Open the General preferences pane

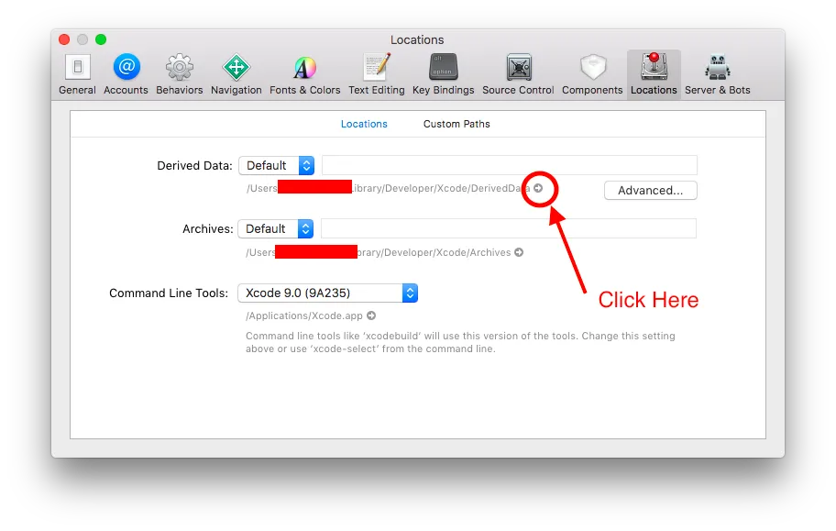pyautogui.click(x=77, y=74)
